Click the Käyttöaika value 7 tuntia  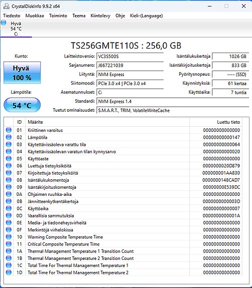tap(230, 92)
